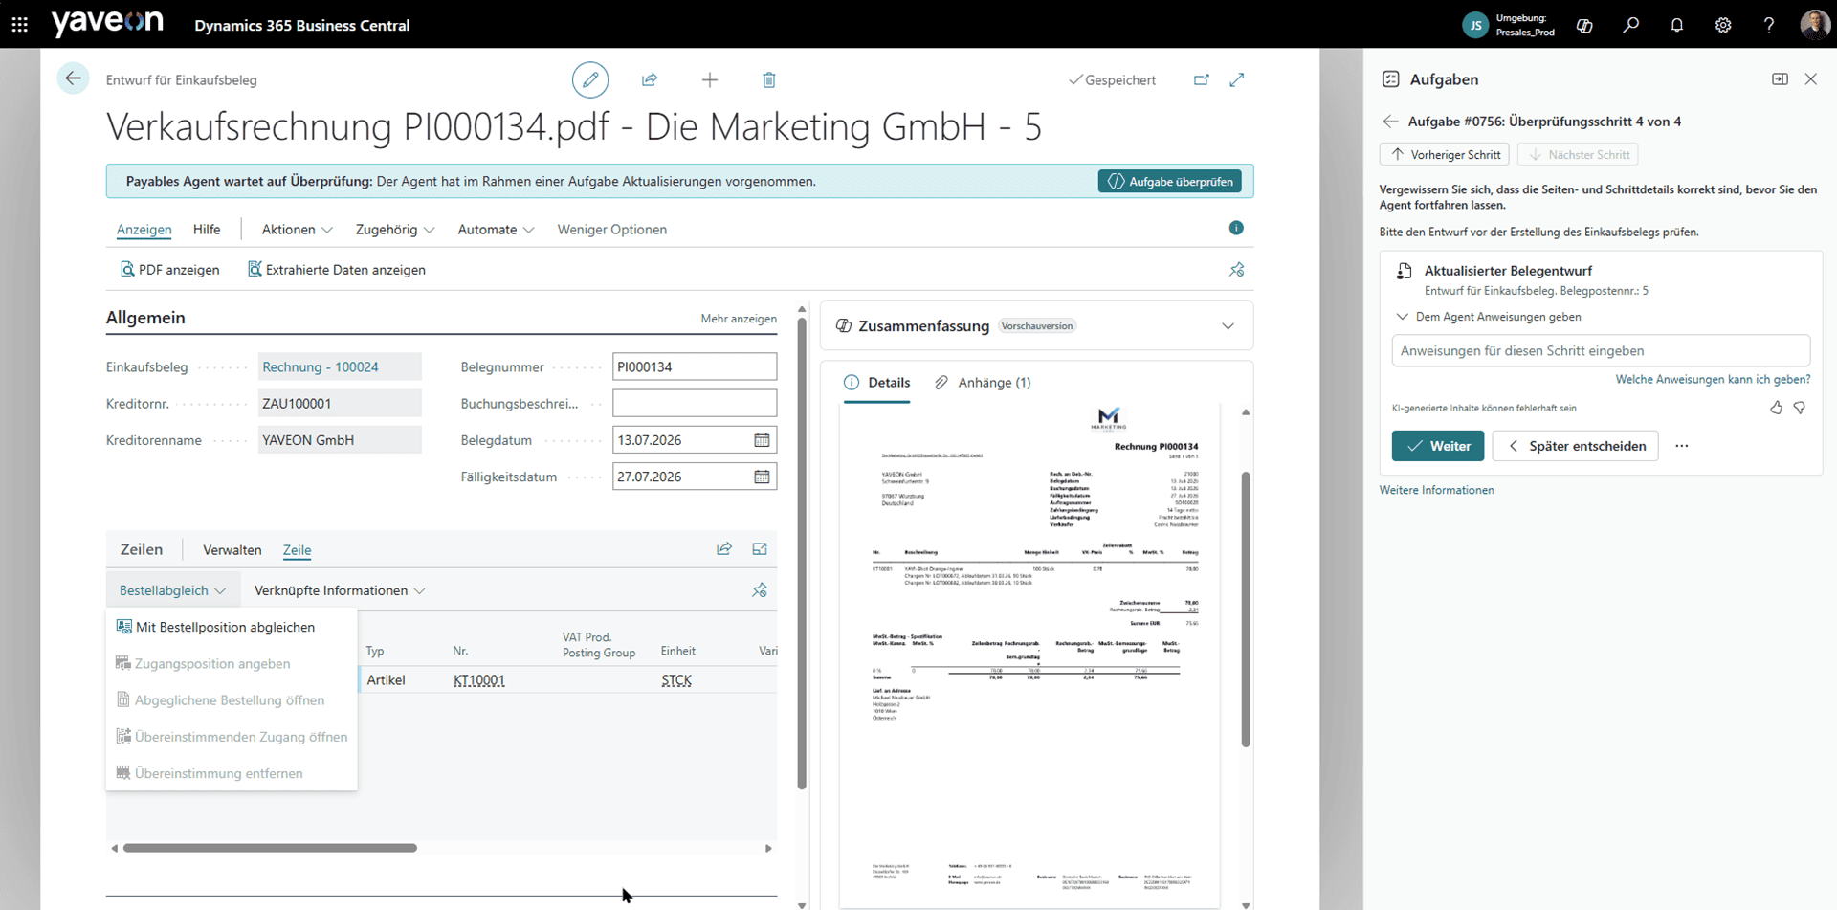Open calendar picker for Belegdatum
1837x910 pixels.
762,440
